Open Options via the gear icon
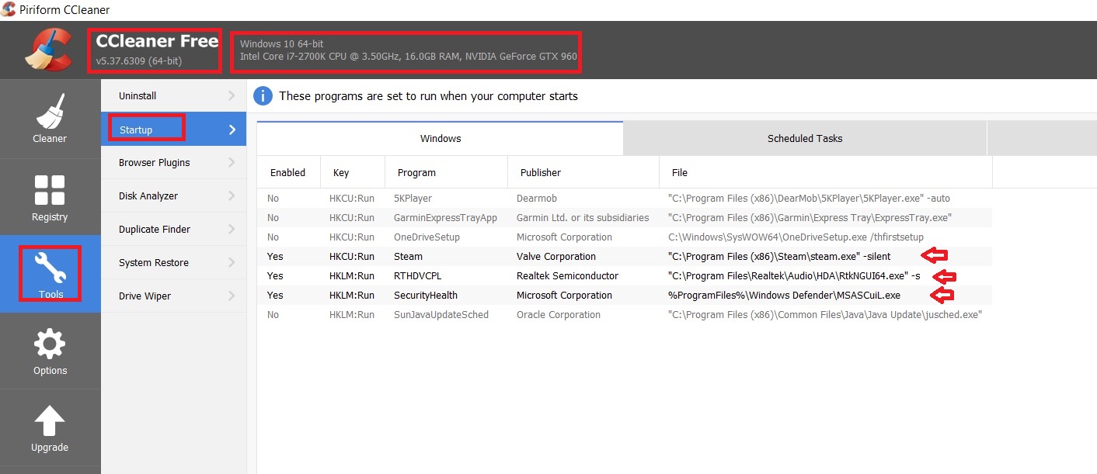The image size is (1097, 474). [x=50, y=344]
